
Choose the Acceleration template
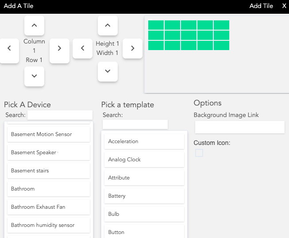(x=144, y=141)
